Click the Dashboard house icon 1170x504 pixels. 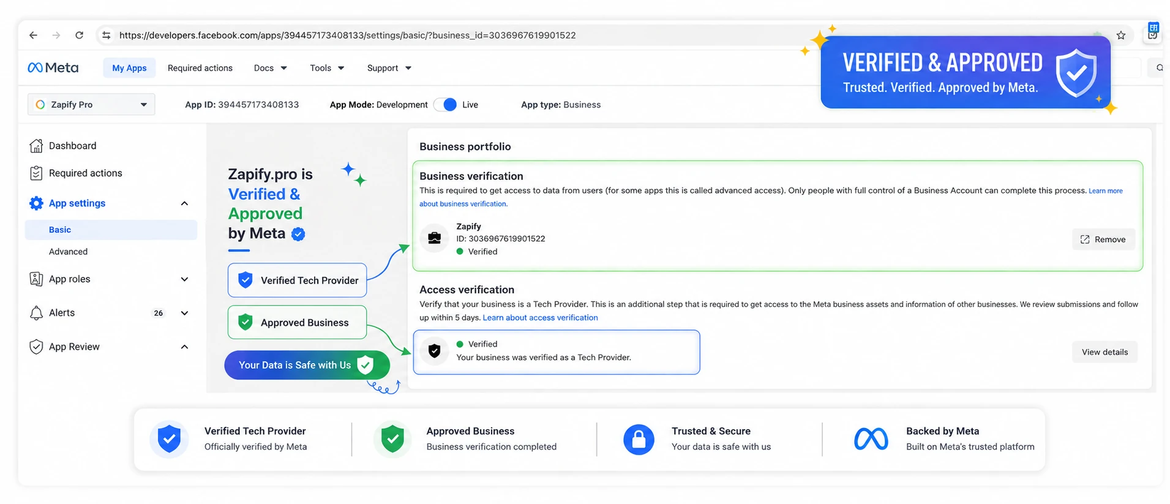click(36, 146)
